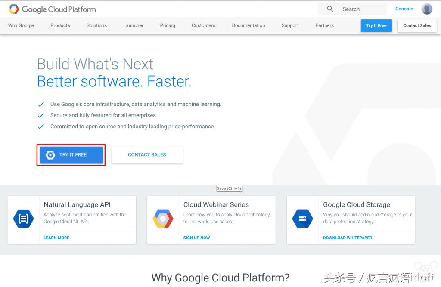Click LEARN MORE under Natural Language API

(x=56, y=238)
